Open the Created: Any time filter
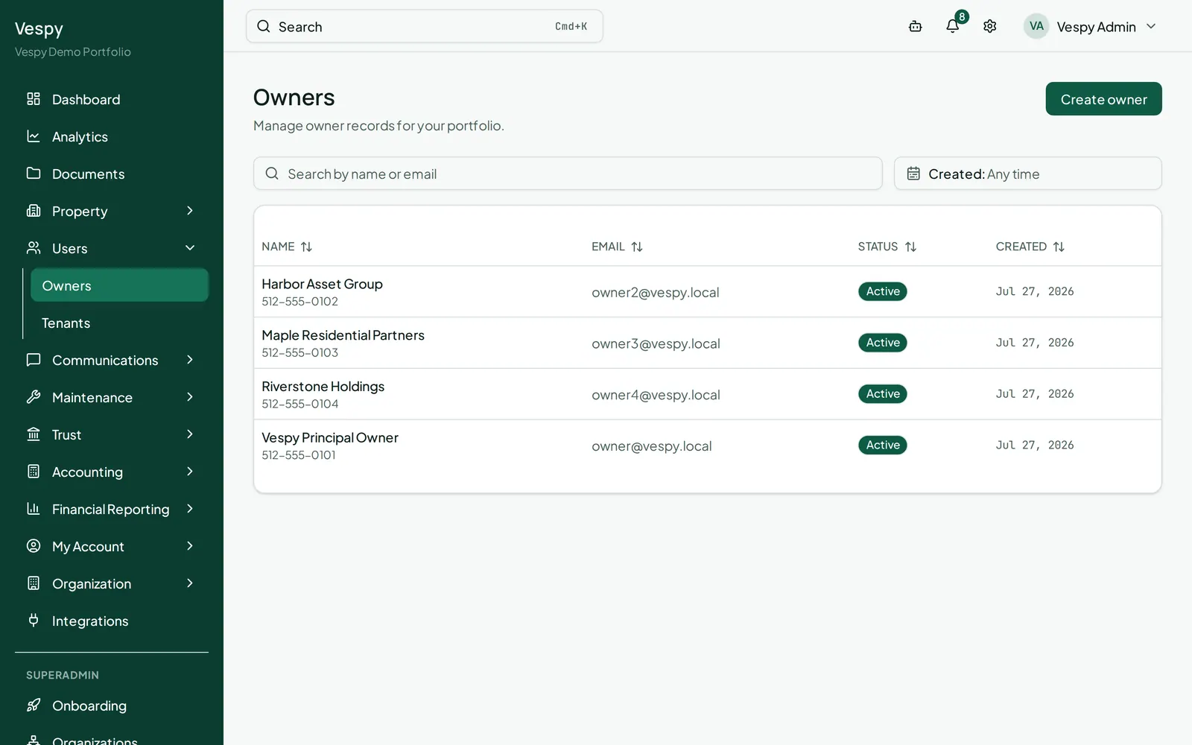The width and height of the screenshot is (1192, 745). pyautogui.click(x=1028, y=174)
